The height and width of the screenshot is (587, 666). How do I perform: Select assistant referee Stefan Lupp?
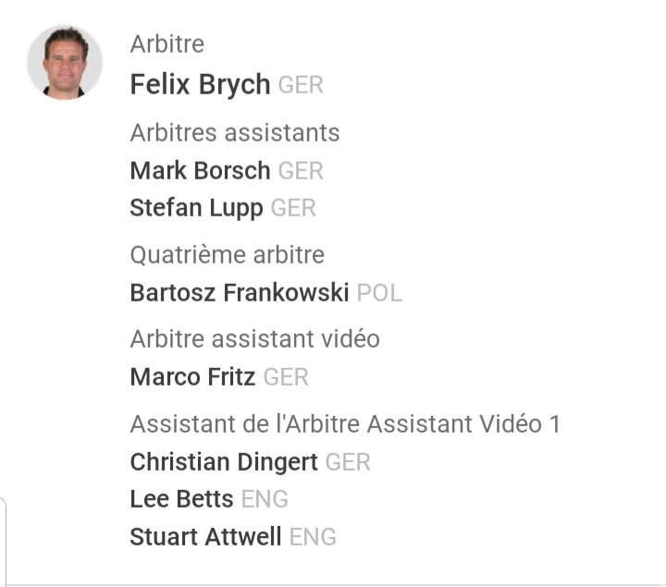pyautogui.click(x=196, y=208)
